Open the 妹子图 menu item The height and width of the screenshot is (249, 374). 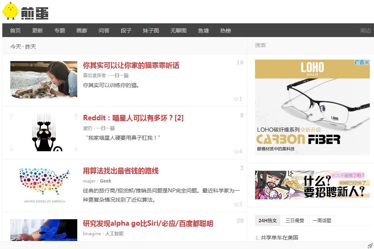151,31
